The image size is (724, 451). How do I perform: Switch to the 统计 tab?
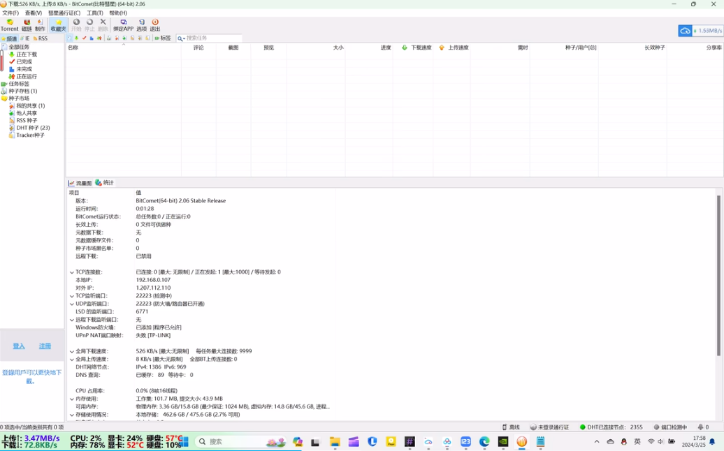[105, 183]
